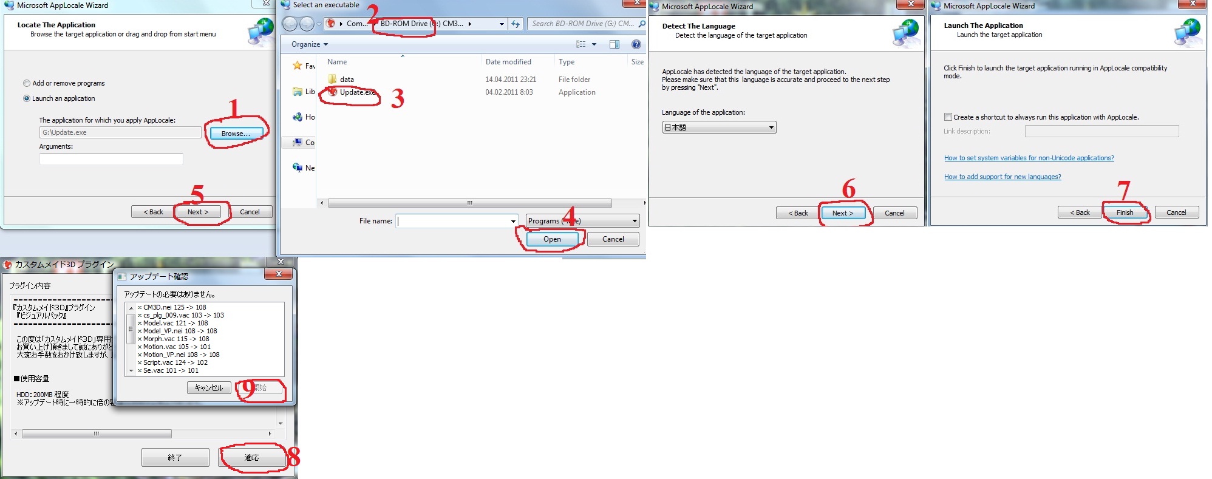Click キャンセル in アップデート確認 dialog
The height and width of the screenshot is (479, 1212).
click(209, 387)
